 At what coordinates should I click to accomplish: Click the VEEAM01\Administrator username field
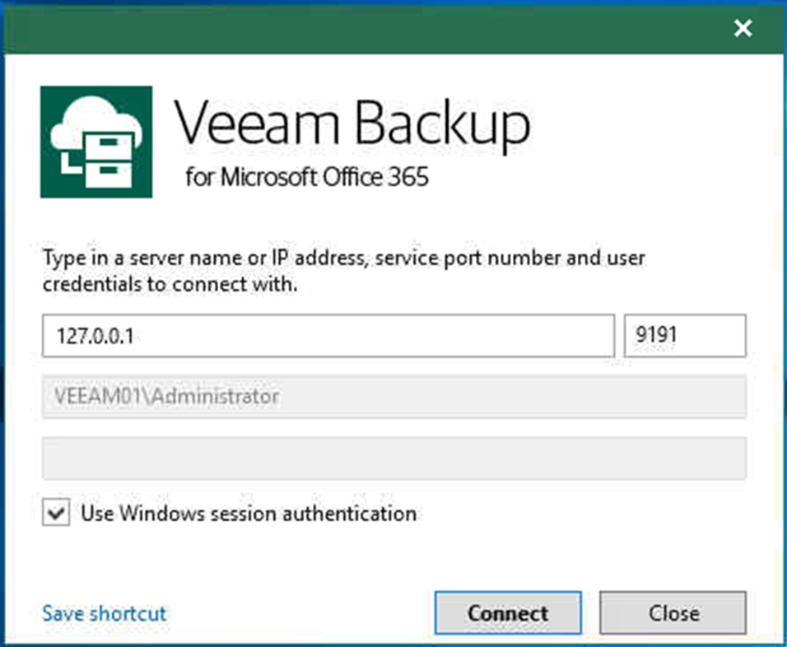[x=394, y=397]
